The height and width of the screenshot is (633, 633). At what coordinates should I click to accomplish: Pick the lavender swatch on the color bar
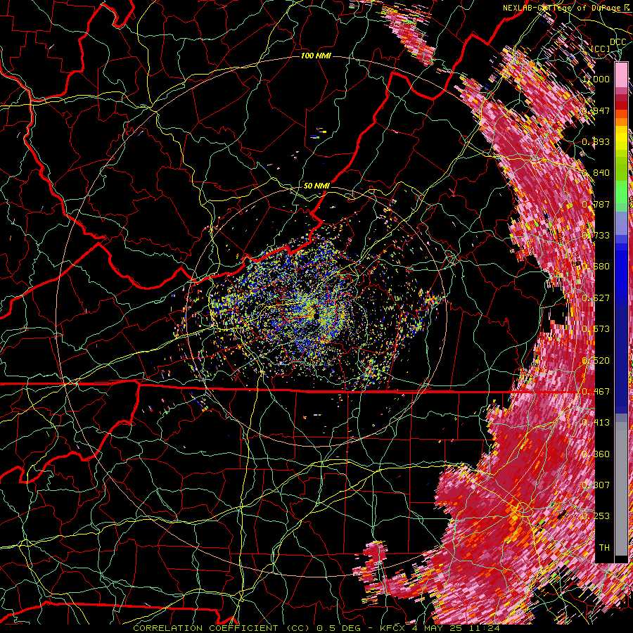(x=621, y=223)
